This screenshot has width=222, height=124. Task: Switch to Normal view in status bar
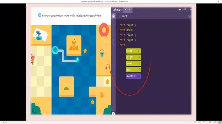click(210, 122)
